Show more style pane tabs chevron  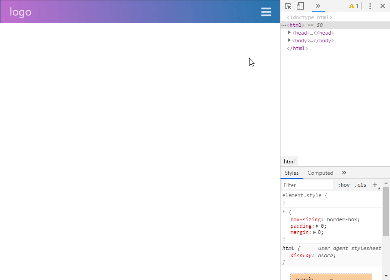[344, 173]
